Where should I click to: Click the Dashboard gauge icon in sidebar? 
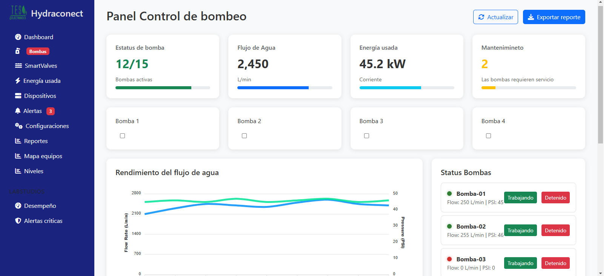[18, 37]
